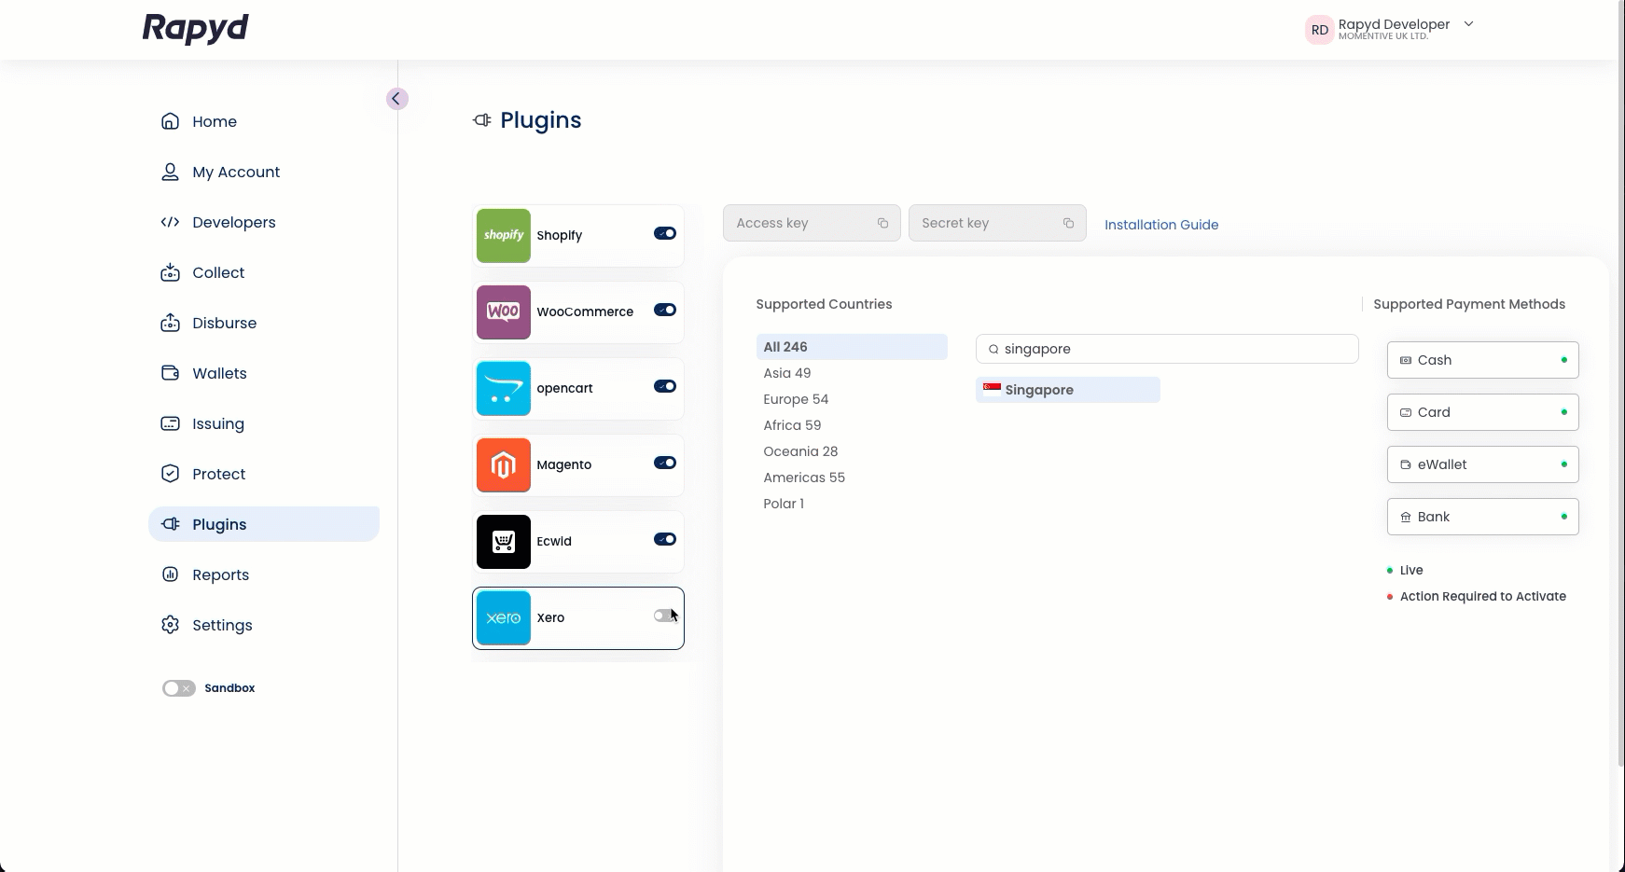The width and height of the screenshot is (1625, 872).
Task: Click the Wallets icon in sidebar
Action: coord(170,373)
